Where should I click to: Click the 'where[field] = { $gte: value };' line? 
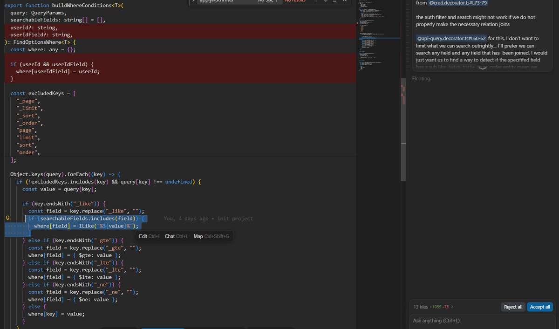coord(75,255)
